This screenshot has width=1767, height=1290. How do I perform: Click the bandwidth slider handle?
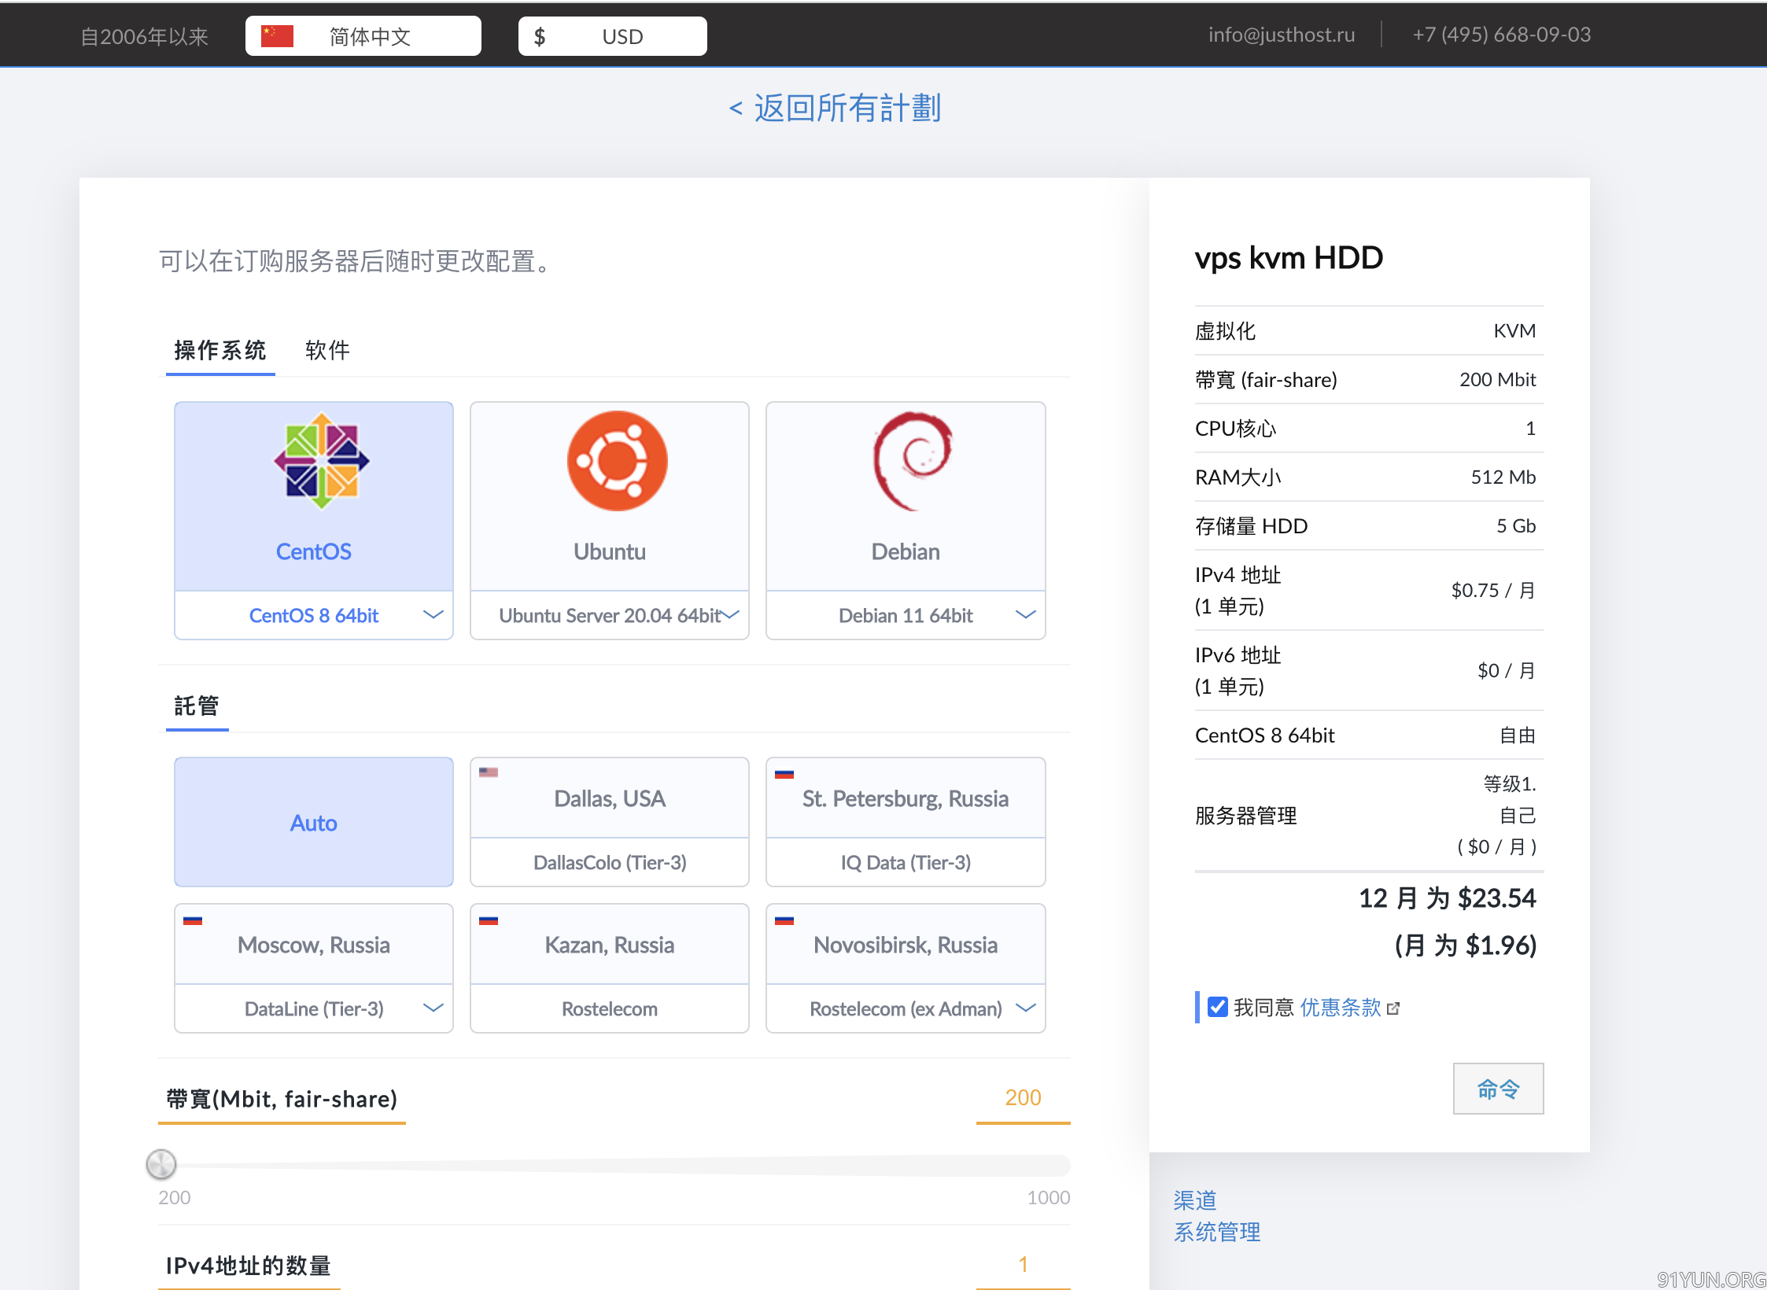click(161, 1164)
